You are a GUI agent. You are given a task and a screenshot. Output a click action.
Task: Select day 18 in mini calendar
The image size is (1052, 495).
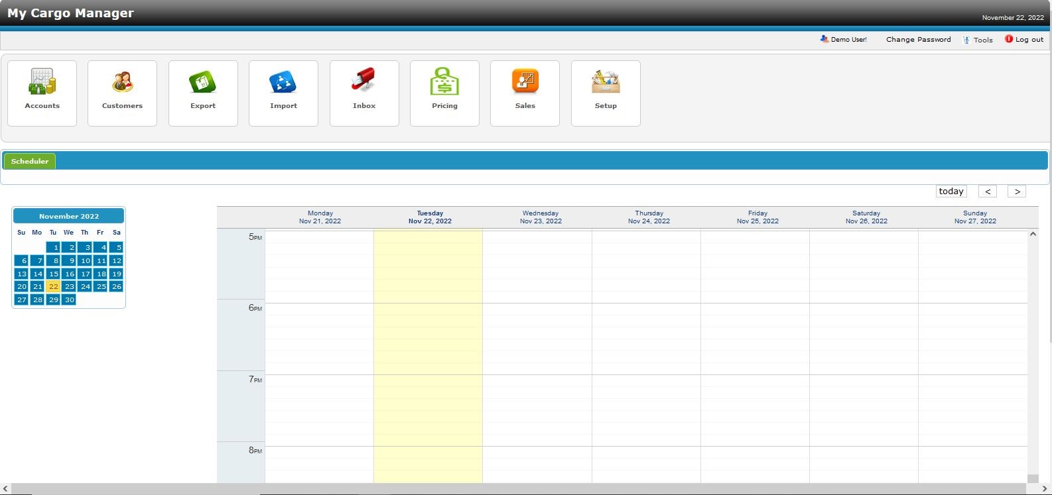100,274
